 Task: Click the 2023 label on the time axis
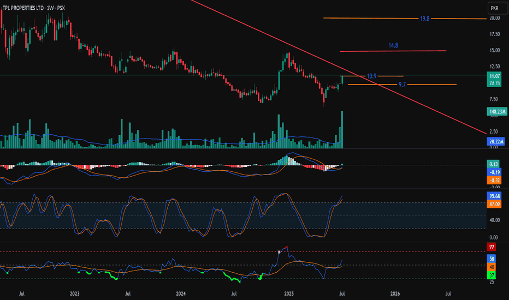click(x=75, y=293)
